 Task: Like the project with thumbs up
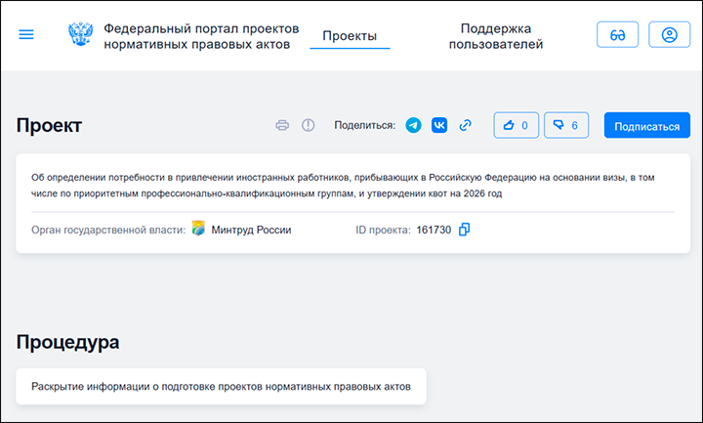tap(516, 125)
